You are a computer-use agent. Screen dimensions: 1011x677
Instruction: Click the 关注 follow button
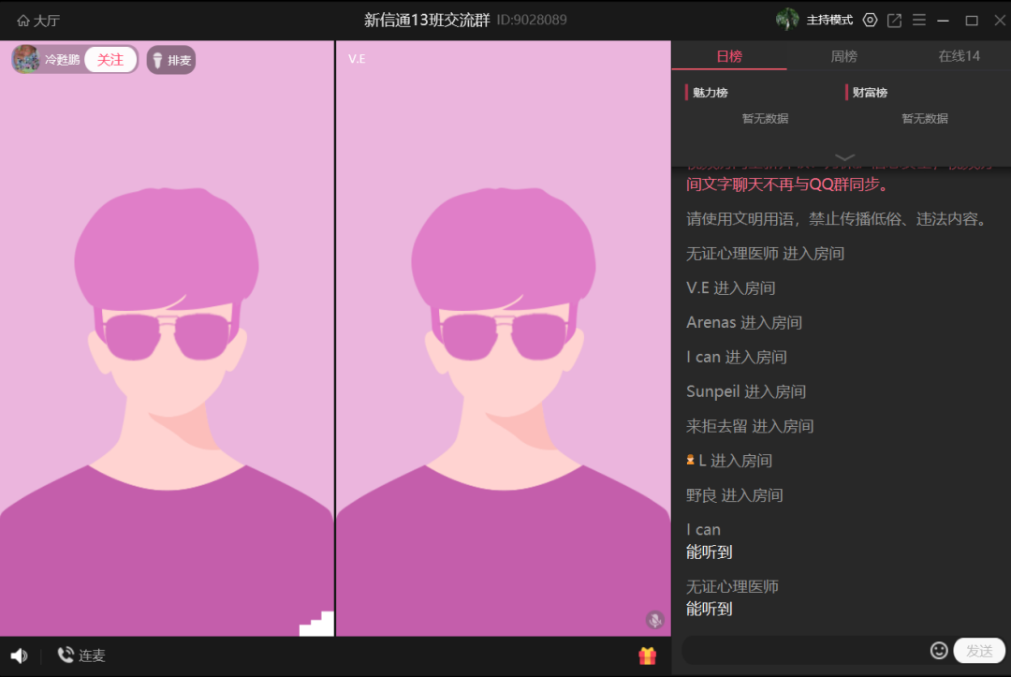click(110, 60)
